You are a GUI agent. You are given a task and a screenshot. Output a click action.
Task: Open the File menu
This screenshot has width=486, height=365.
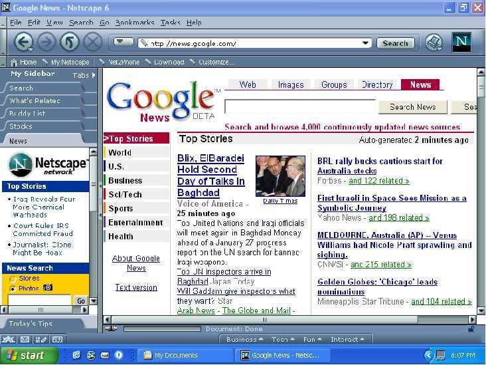click(15, 23)
